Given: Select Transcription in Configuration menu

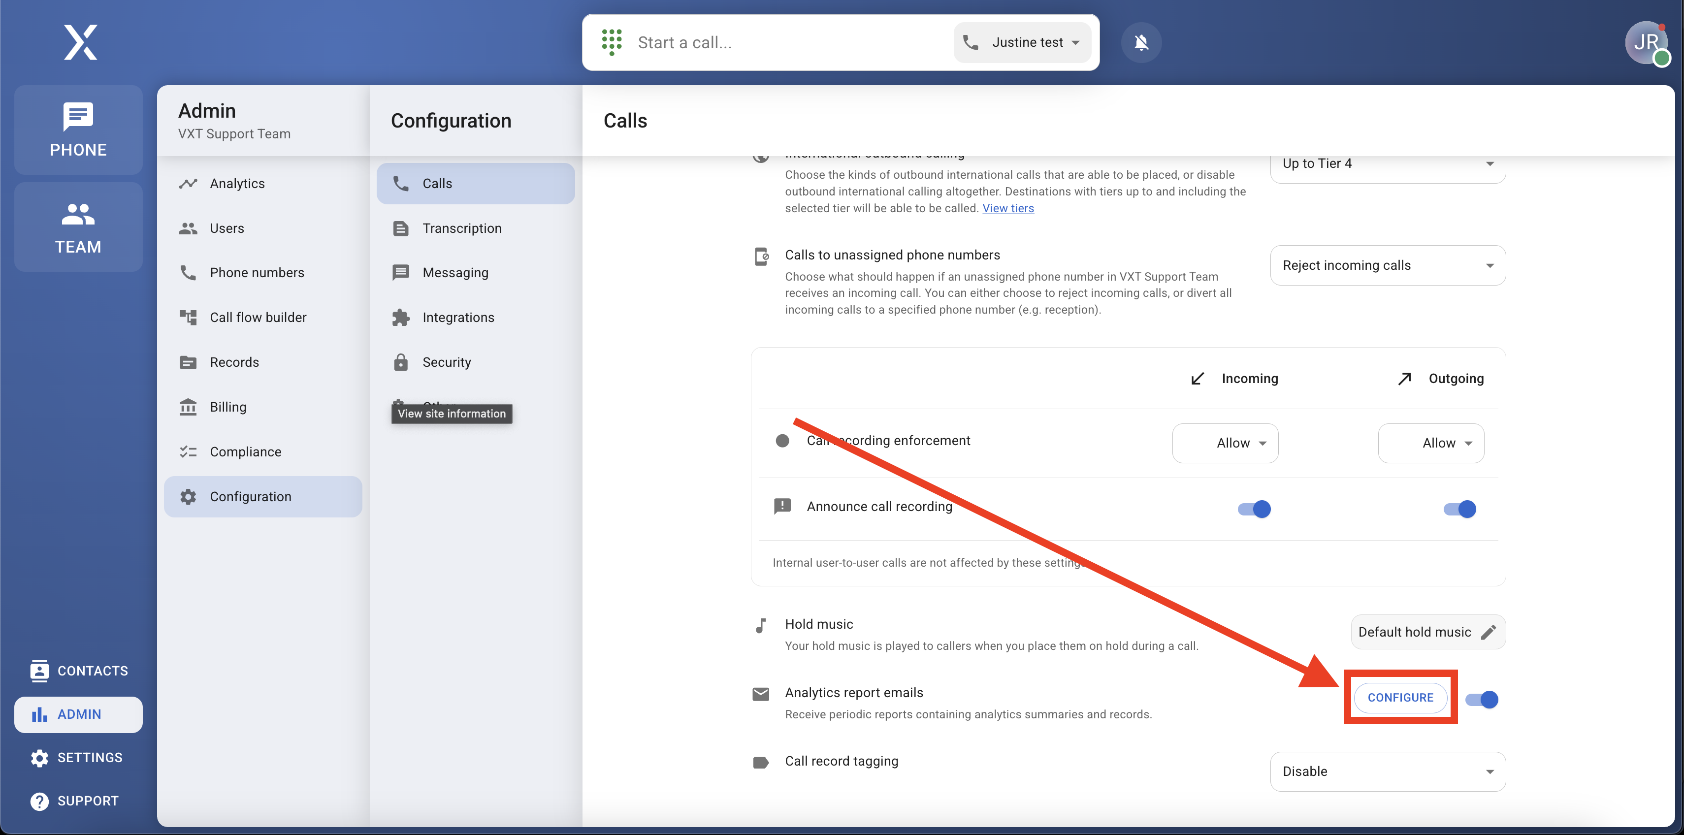Looking at the screenshot, I should [475, 228].
